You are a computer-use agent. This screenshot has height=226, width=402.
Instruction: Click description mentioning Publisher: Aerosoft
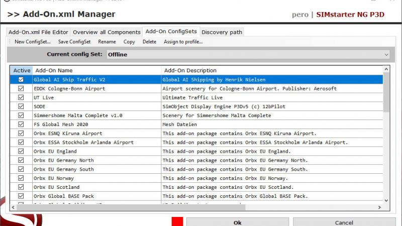[249, 88]
